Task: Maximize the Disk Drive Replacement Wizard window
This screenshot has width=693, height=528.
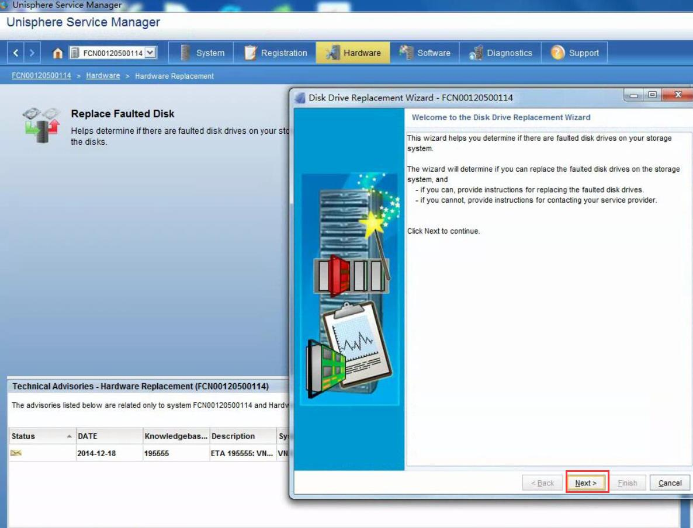Action: (652, 95)
